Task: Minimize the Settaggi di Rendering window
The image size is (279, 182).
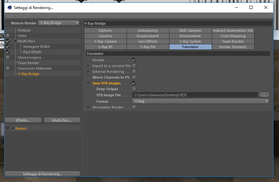Action: [x=236, y=7]
